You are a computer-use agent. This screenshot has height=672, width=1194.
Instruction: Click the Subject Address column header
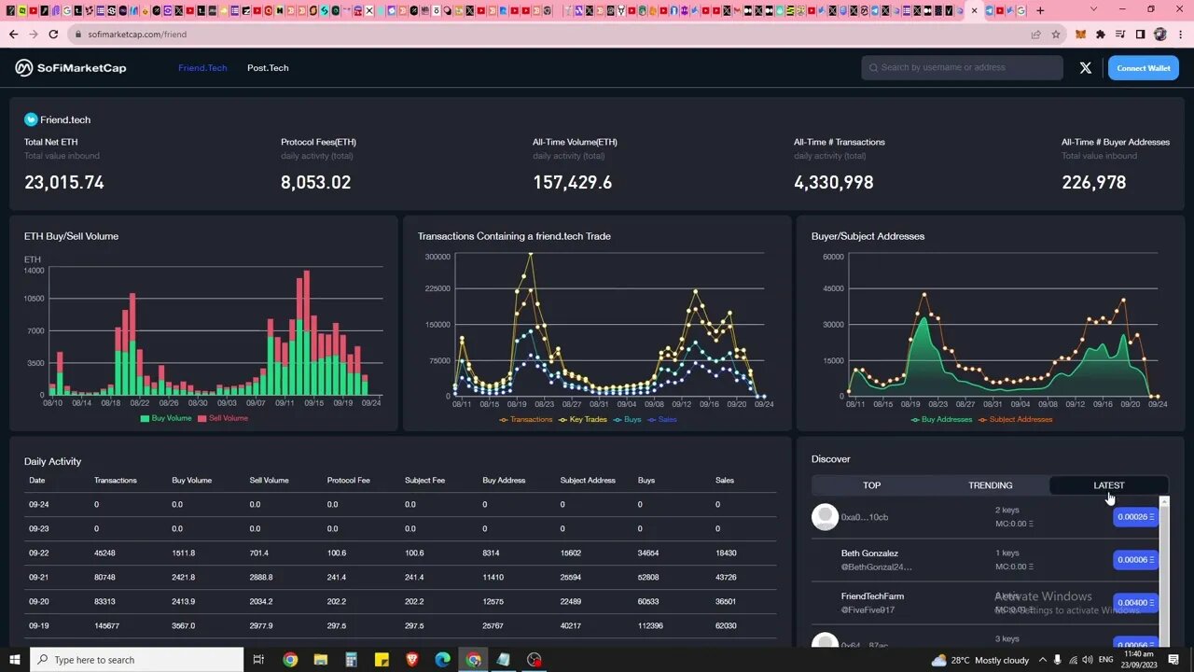click(x=588, y=481)
